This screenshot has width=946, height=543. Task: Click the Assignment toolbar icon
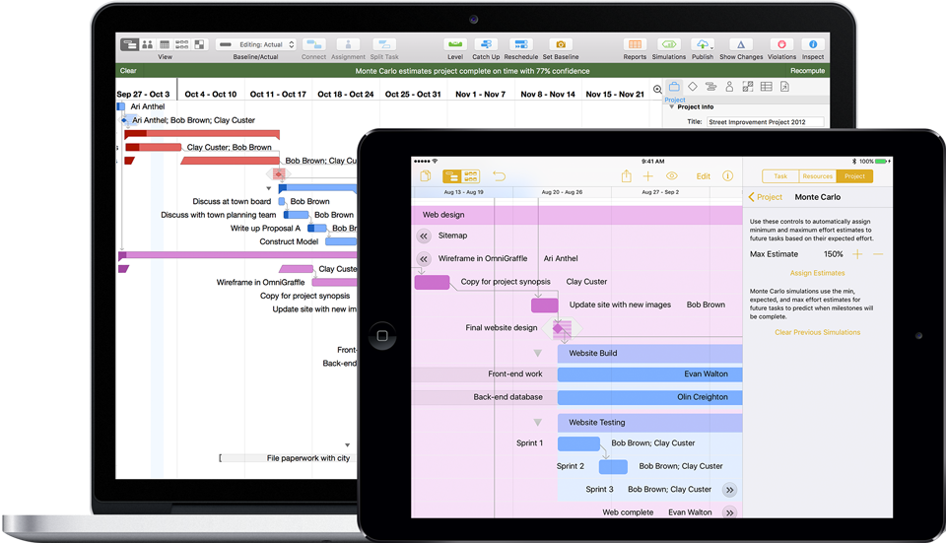point(348,44)
